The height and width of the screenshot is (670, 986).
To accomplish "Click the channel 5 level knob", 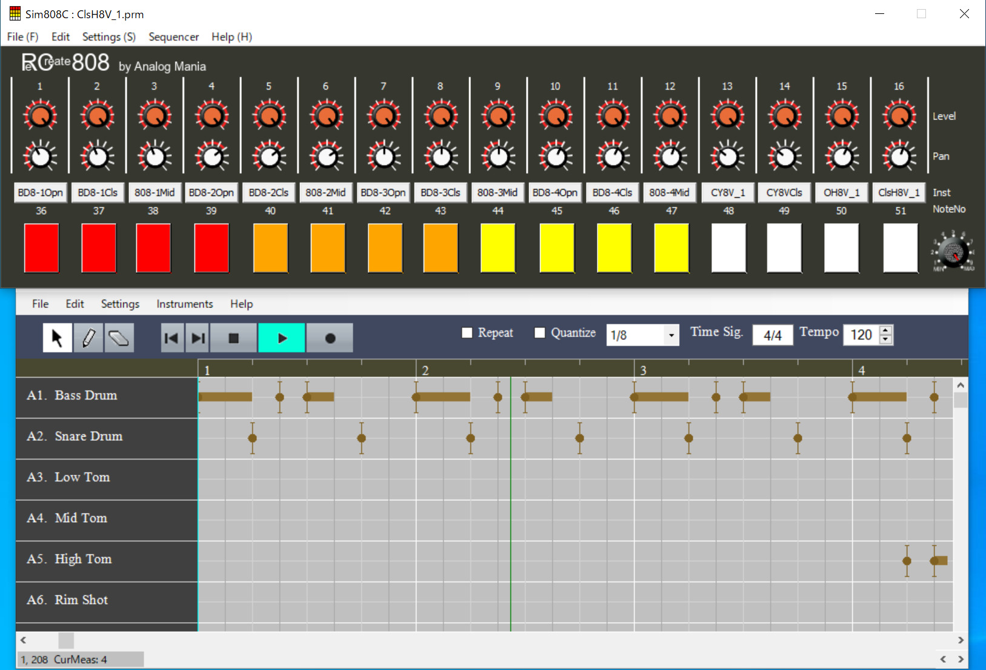I will (x=269, y=115).
